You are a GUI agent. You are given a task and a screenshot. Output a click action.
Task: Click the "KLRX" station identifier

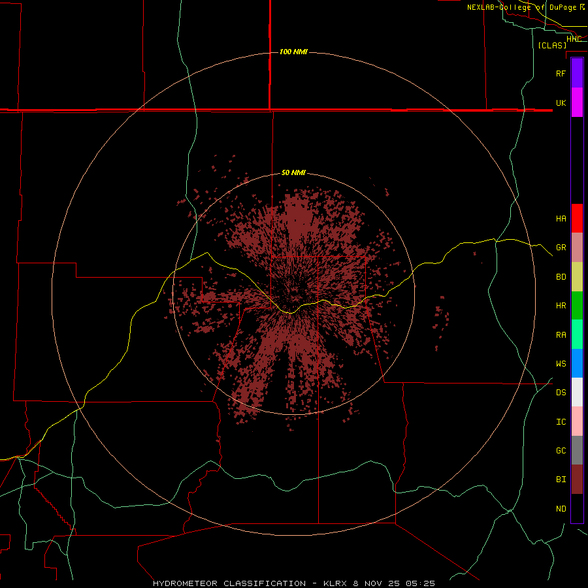pyautogui.click(x=336, y=583)
